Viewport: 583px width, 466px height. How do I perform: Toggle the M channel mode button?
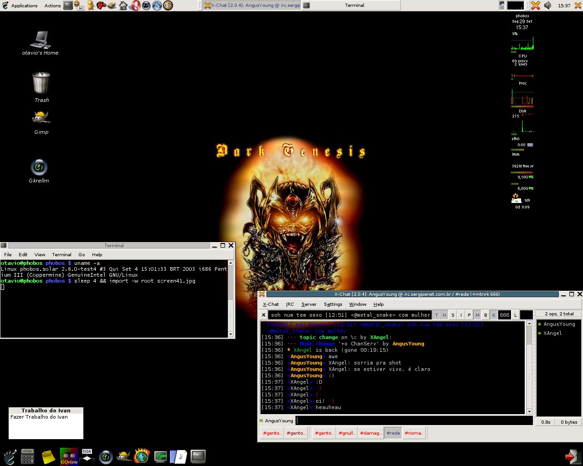coord(477,315)
